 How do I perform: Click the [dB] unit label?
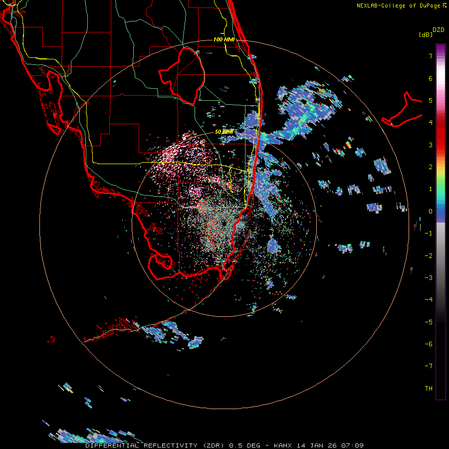(x=426, y=35)
